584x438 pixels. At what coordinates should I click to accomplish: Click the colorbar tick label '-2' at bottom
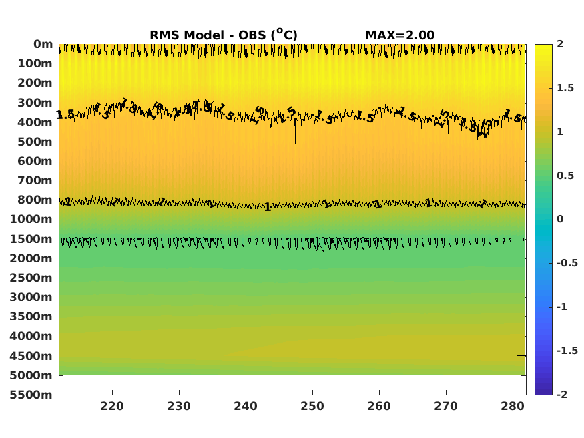click(x=562, y=394)
